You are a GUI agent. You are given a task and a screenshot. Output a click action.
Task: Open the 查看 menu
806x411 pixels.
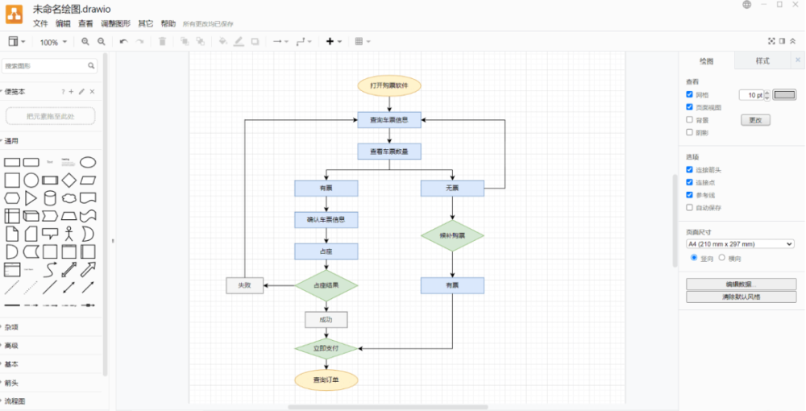pos(86,23)
